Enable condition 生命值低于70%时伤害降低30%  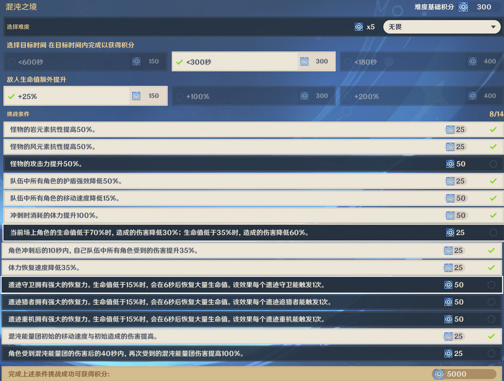coord(253,232)
